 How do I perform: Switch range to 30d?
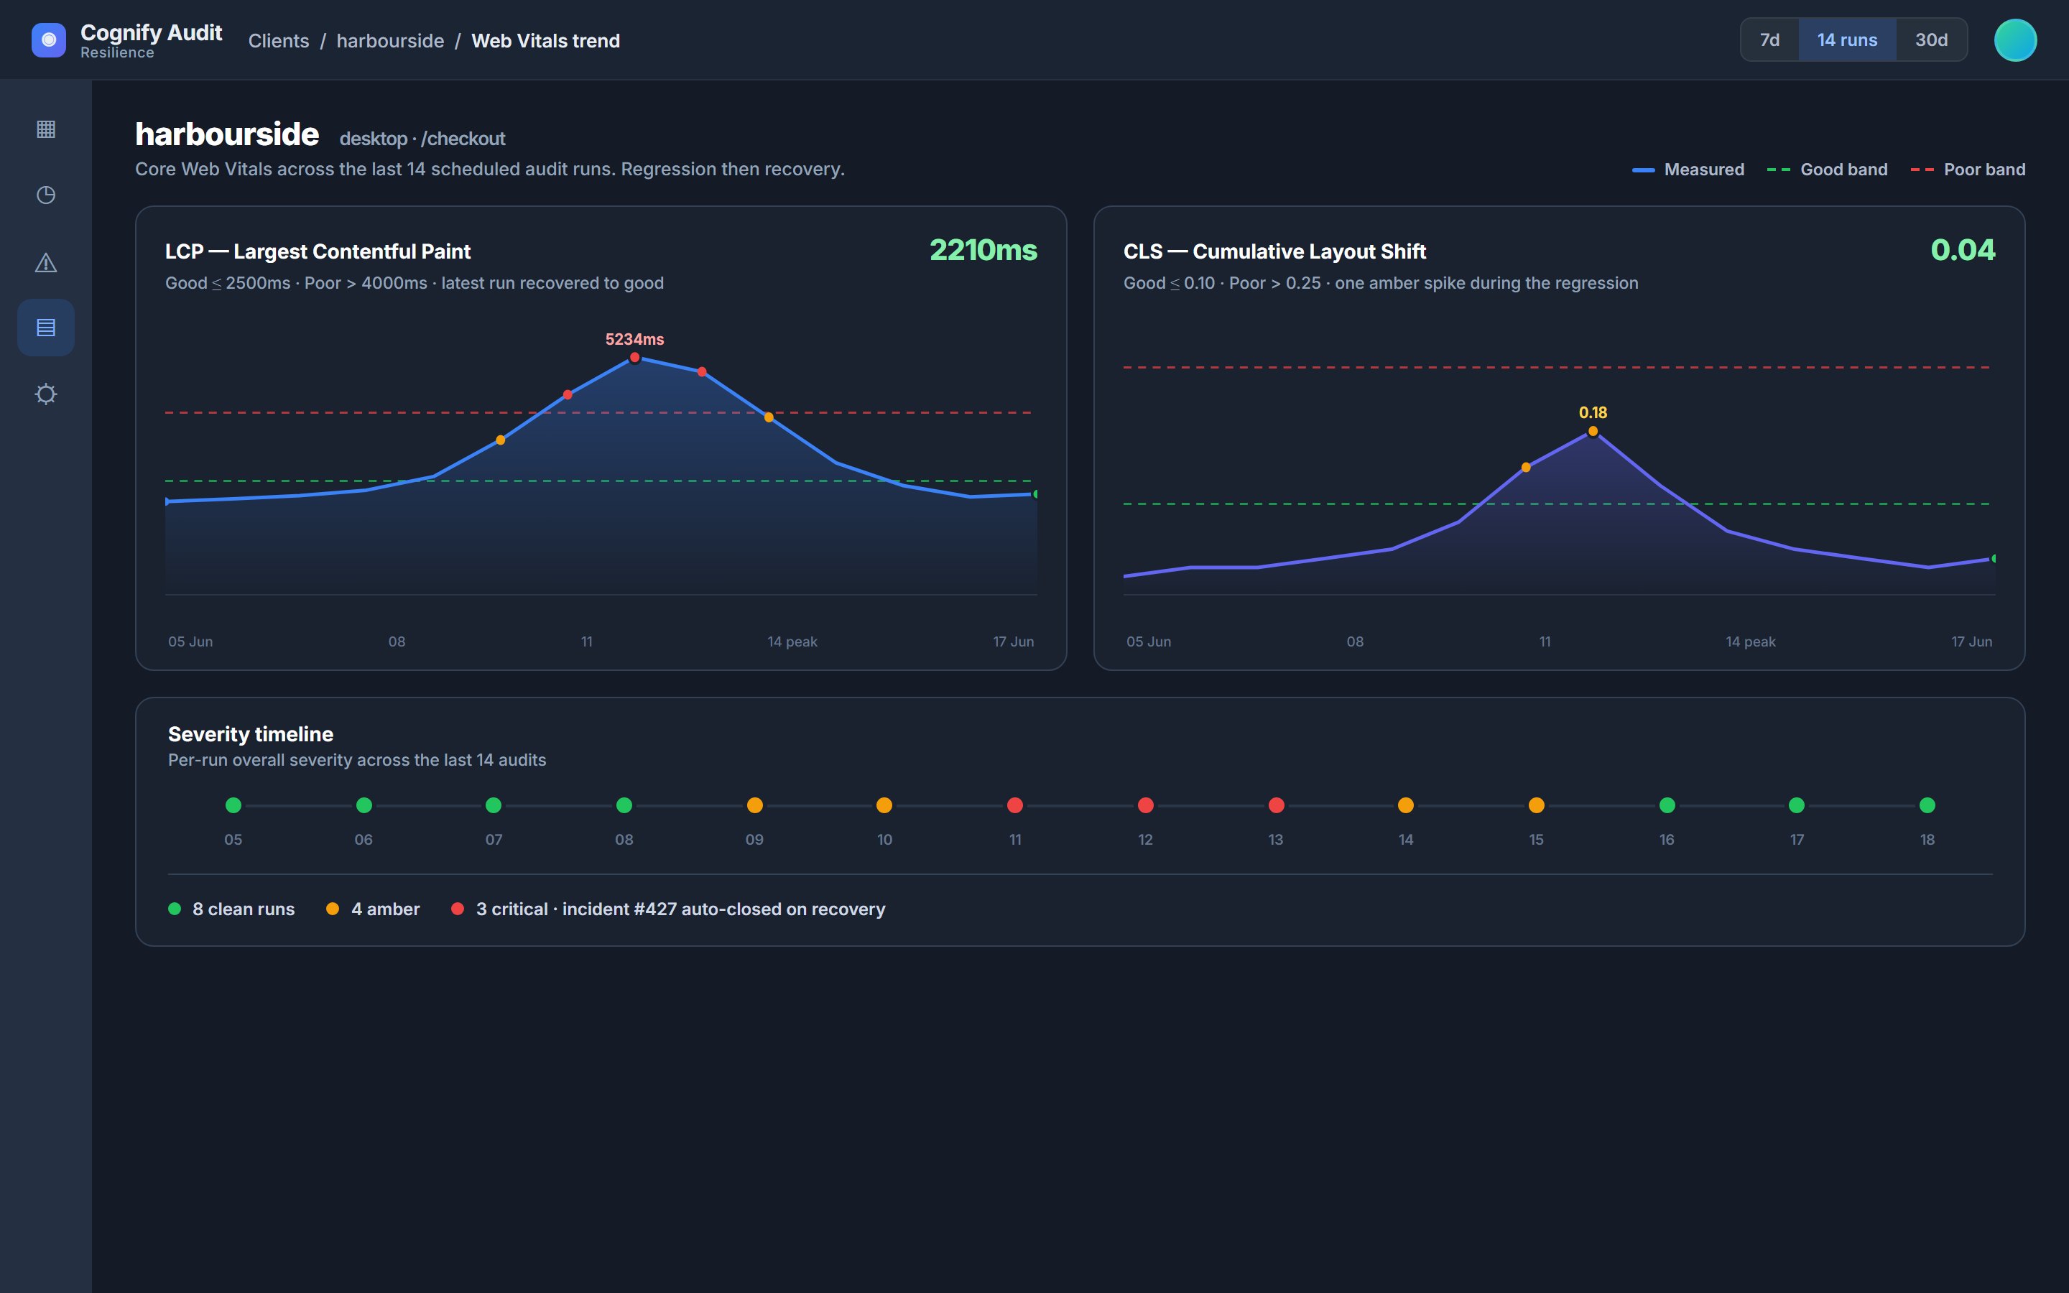tap(1930, 40)
